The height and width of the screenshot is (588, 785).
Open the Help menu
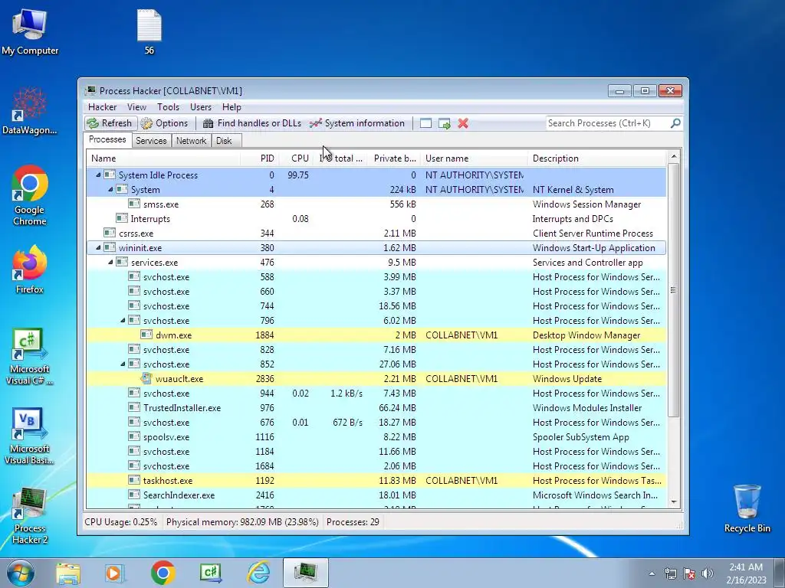coord(232,107)
